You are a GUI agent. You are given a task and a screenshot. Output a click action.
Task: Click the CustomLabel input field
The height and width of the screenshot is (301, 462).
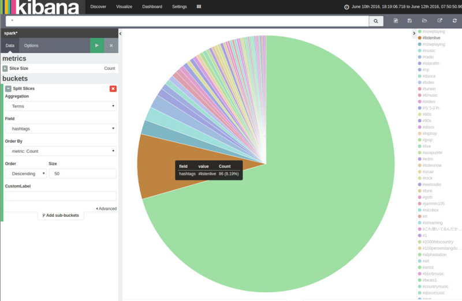(61, 196)
